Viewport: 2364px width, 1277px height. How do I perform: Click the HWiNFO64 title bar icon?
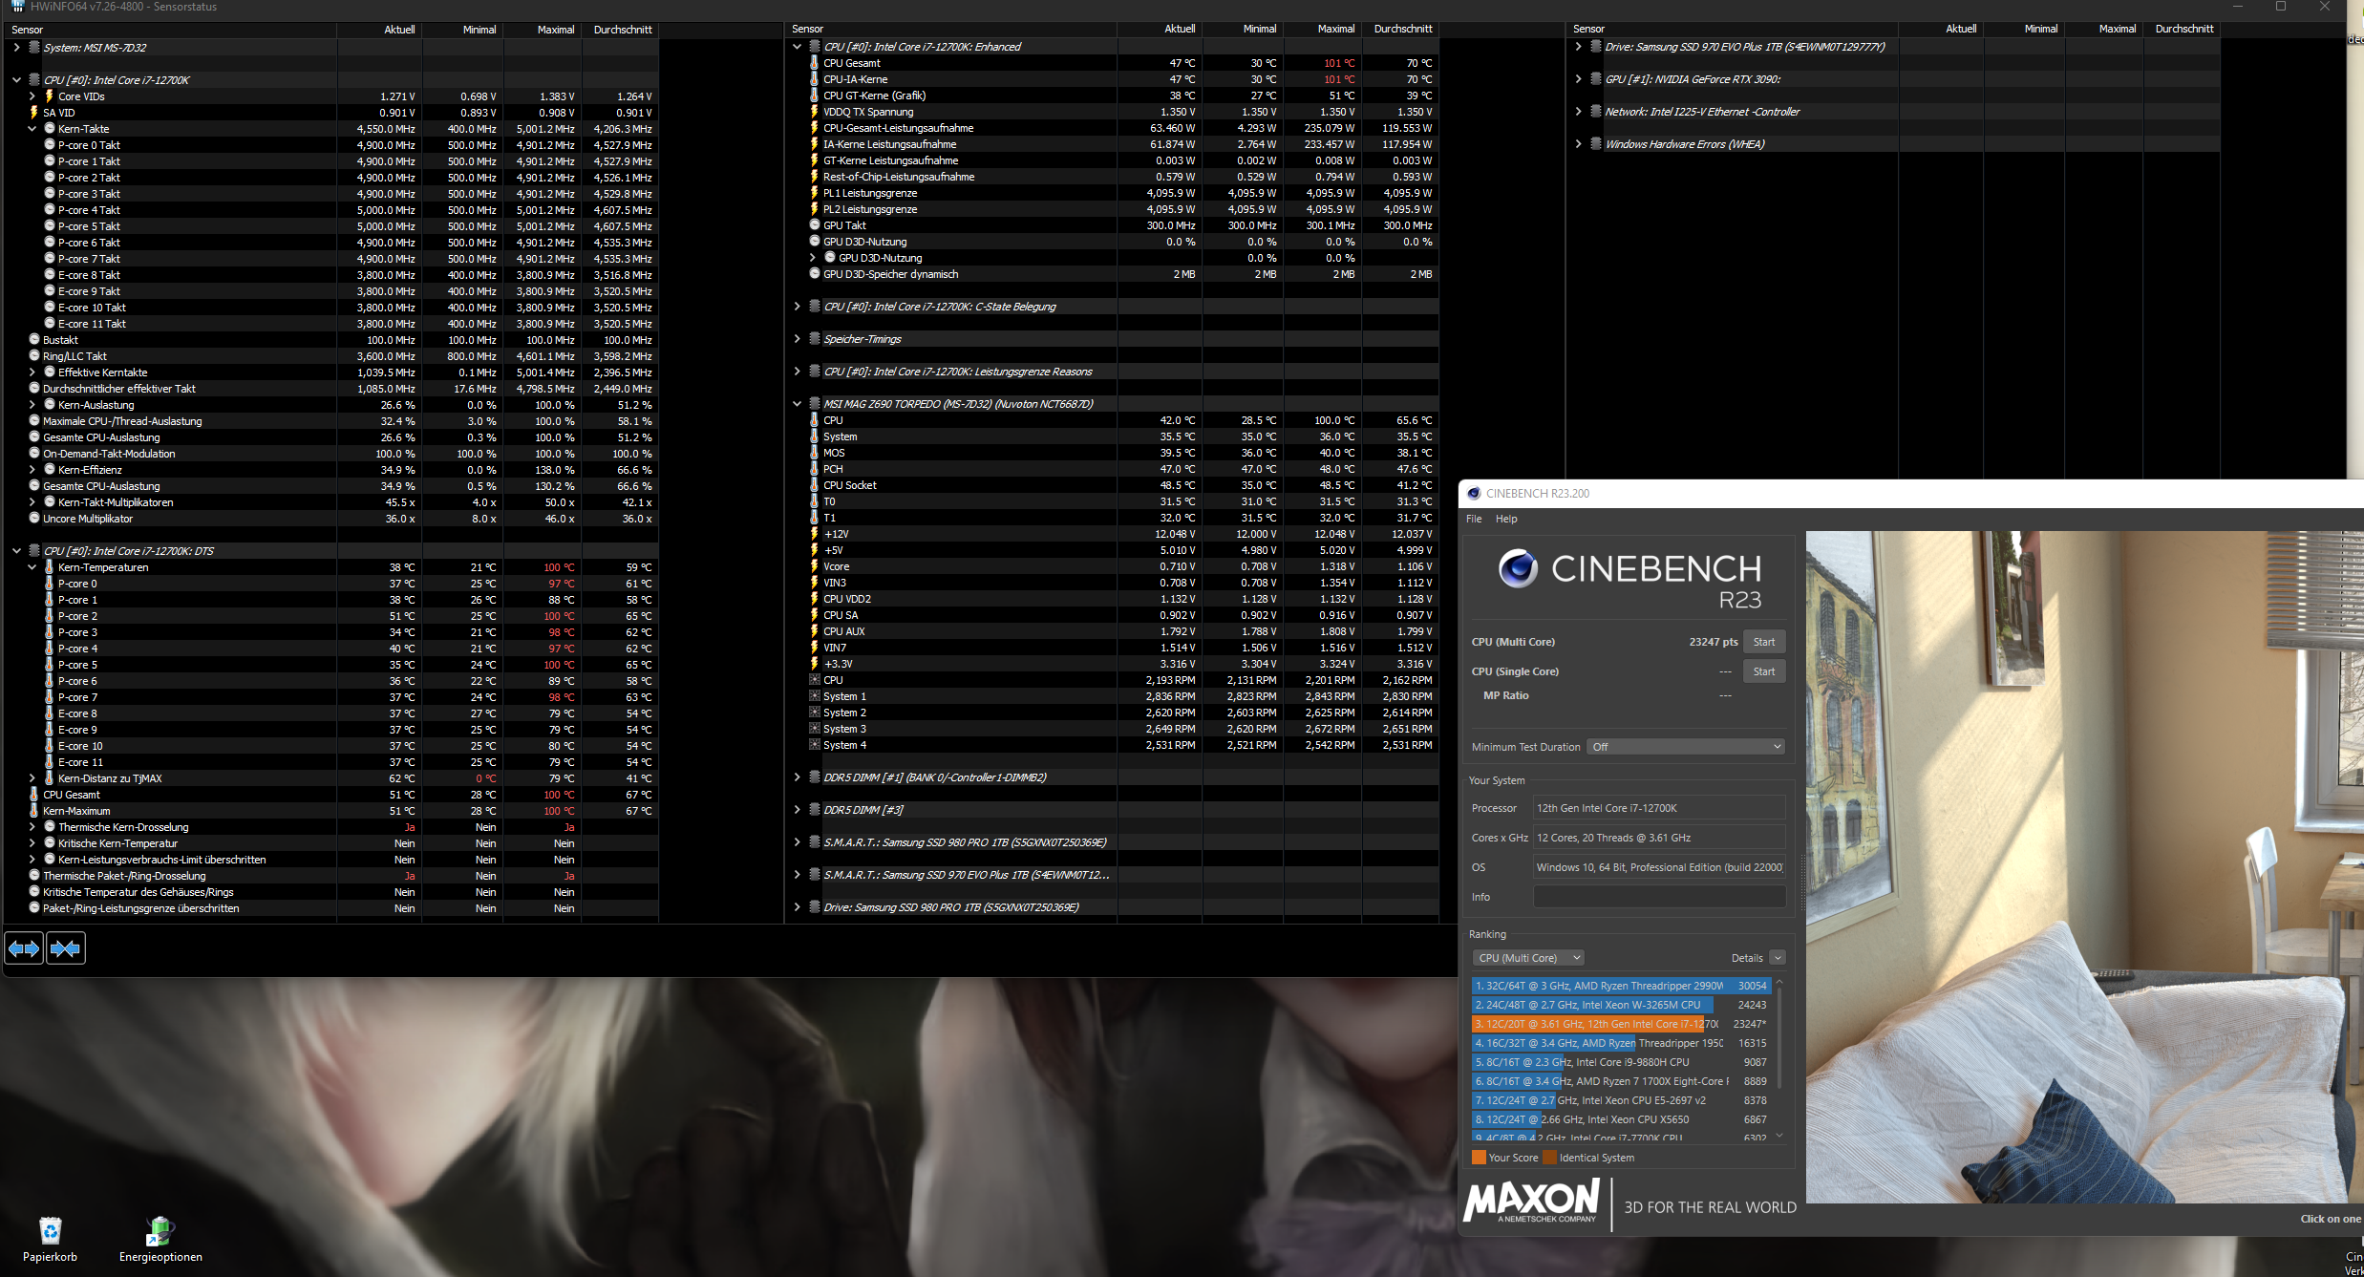pos(17,7)
